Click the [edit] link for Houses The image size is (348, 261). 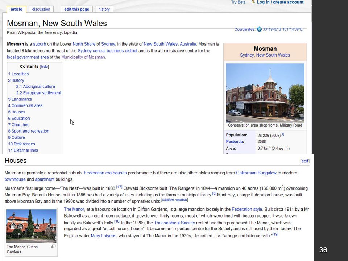pos(305,161)
